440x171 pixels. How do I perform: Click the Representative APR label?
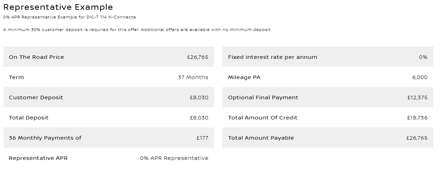[38, 158]
